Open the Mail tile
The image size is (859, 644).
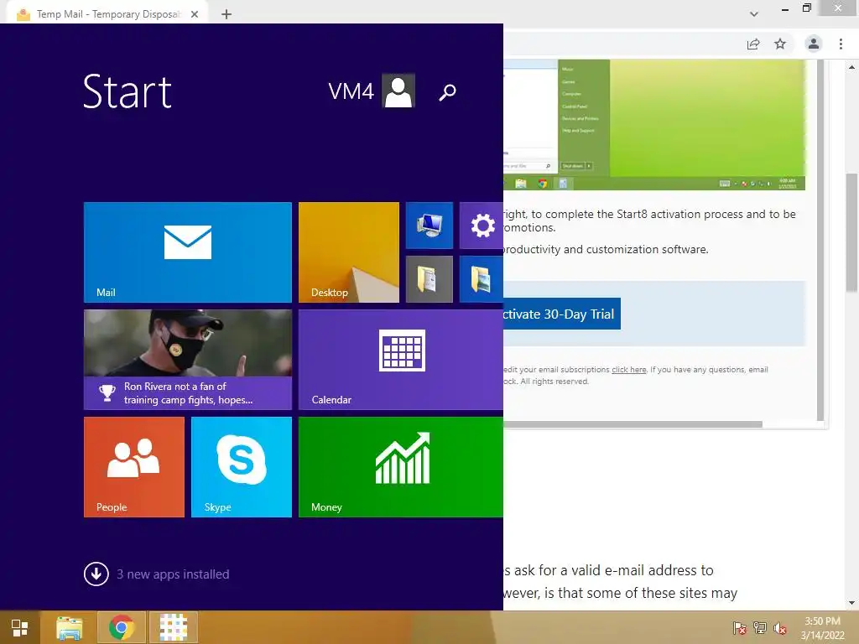tap(187, 252)
